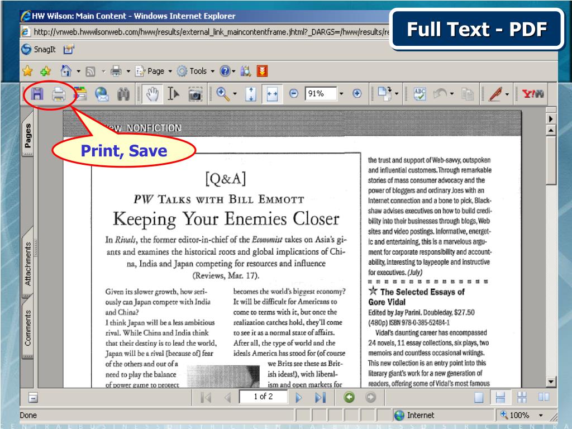Select the Hand tool
The width and height of the screenshot is (572, 429).
click(152, 94)
